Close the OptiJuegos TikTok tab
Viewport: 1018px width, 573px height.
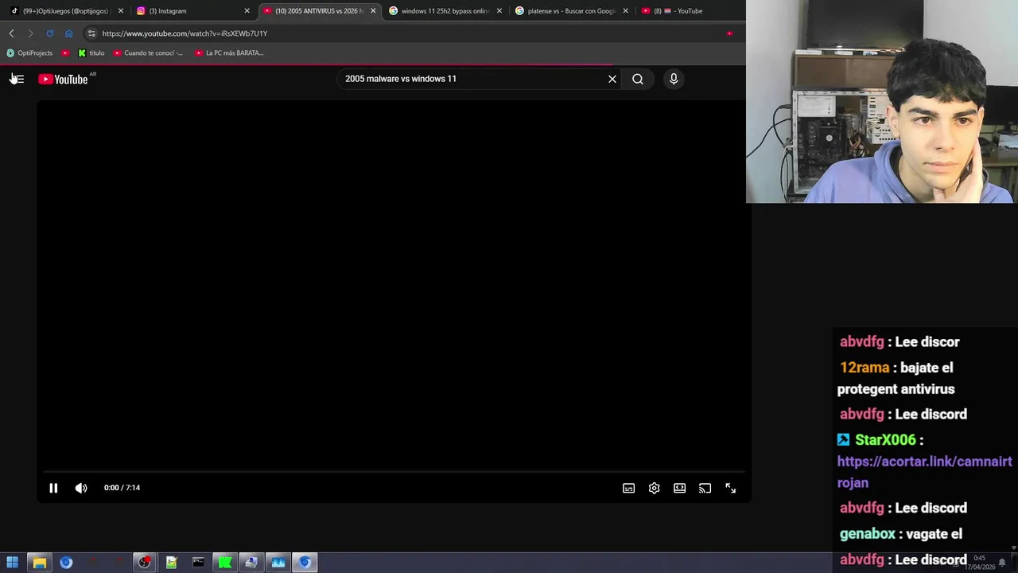click(x=121, y=11)
